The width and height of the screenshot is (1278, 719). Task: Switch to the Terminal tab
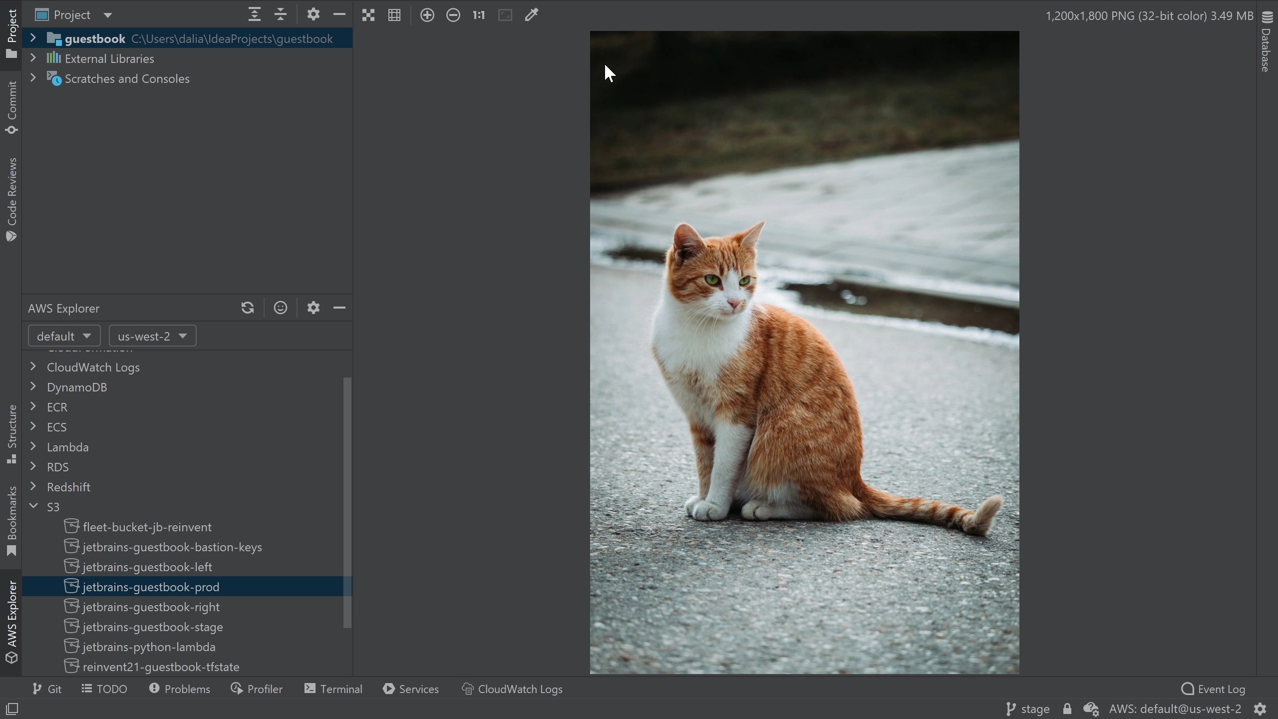click(x=333, y=689)
